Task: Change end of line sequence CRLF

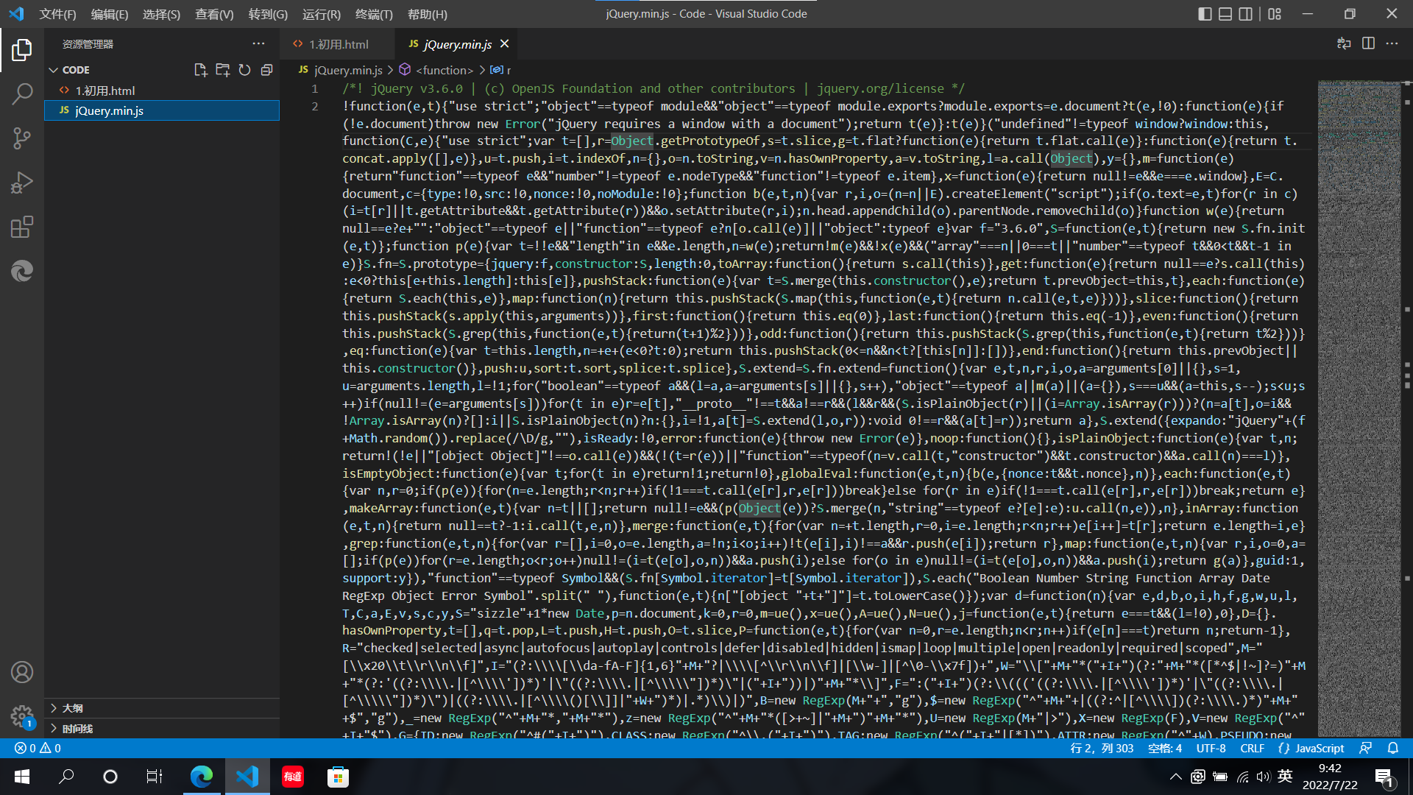Action: (x=1252, y=748)
